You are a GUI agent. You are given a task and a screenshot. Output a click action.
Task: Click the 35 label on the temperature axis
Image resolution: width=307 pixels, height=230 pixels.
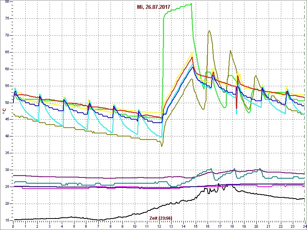(7, 153)
